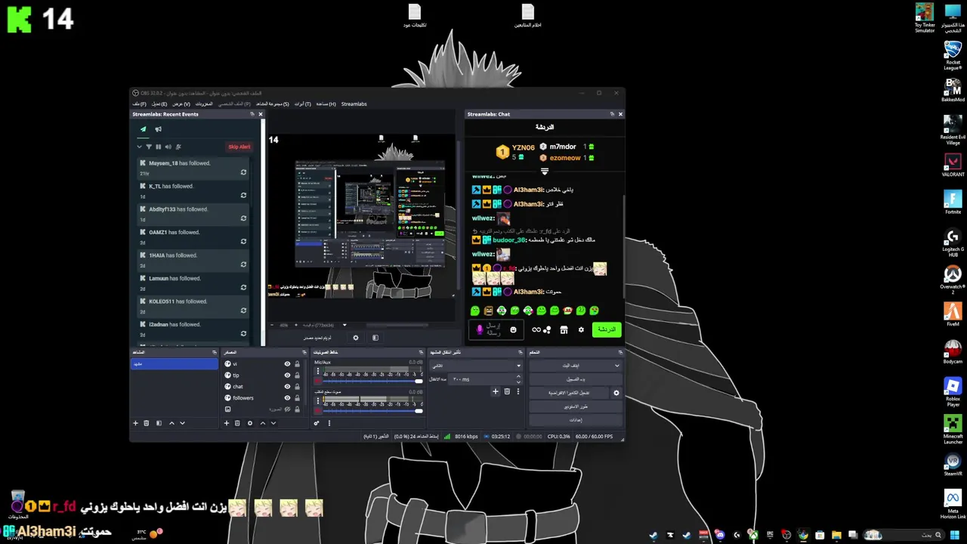This screenshot has width=967, height=544.
Task: Click the Skip Alert button
Action: (x=239, y=147)
